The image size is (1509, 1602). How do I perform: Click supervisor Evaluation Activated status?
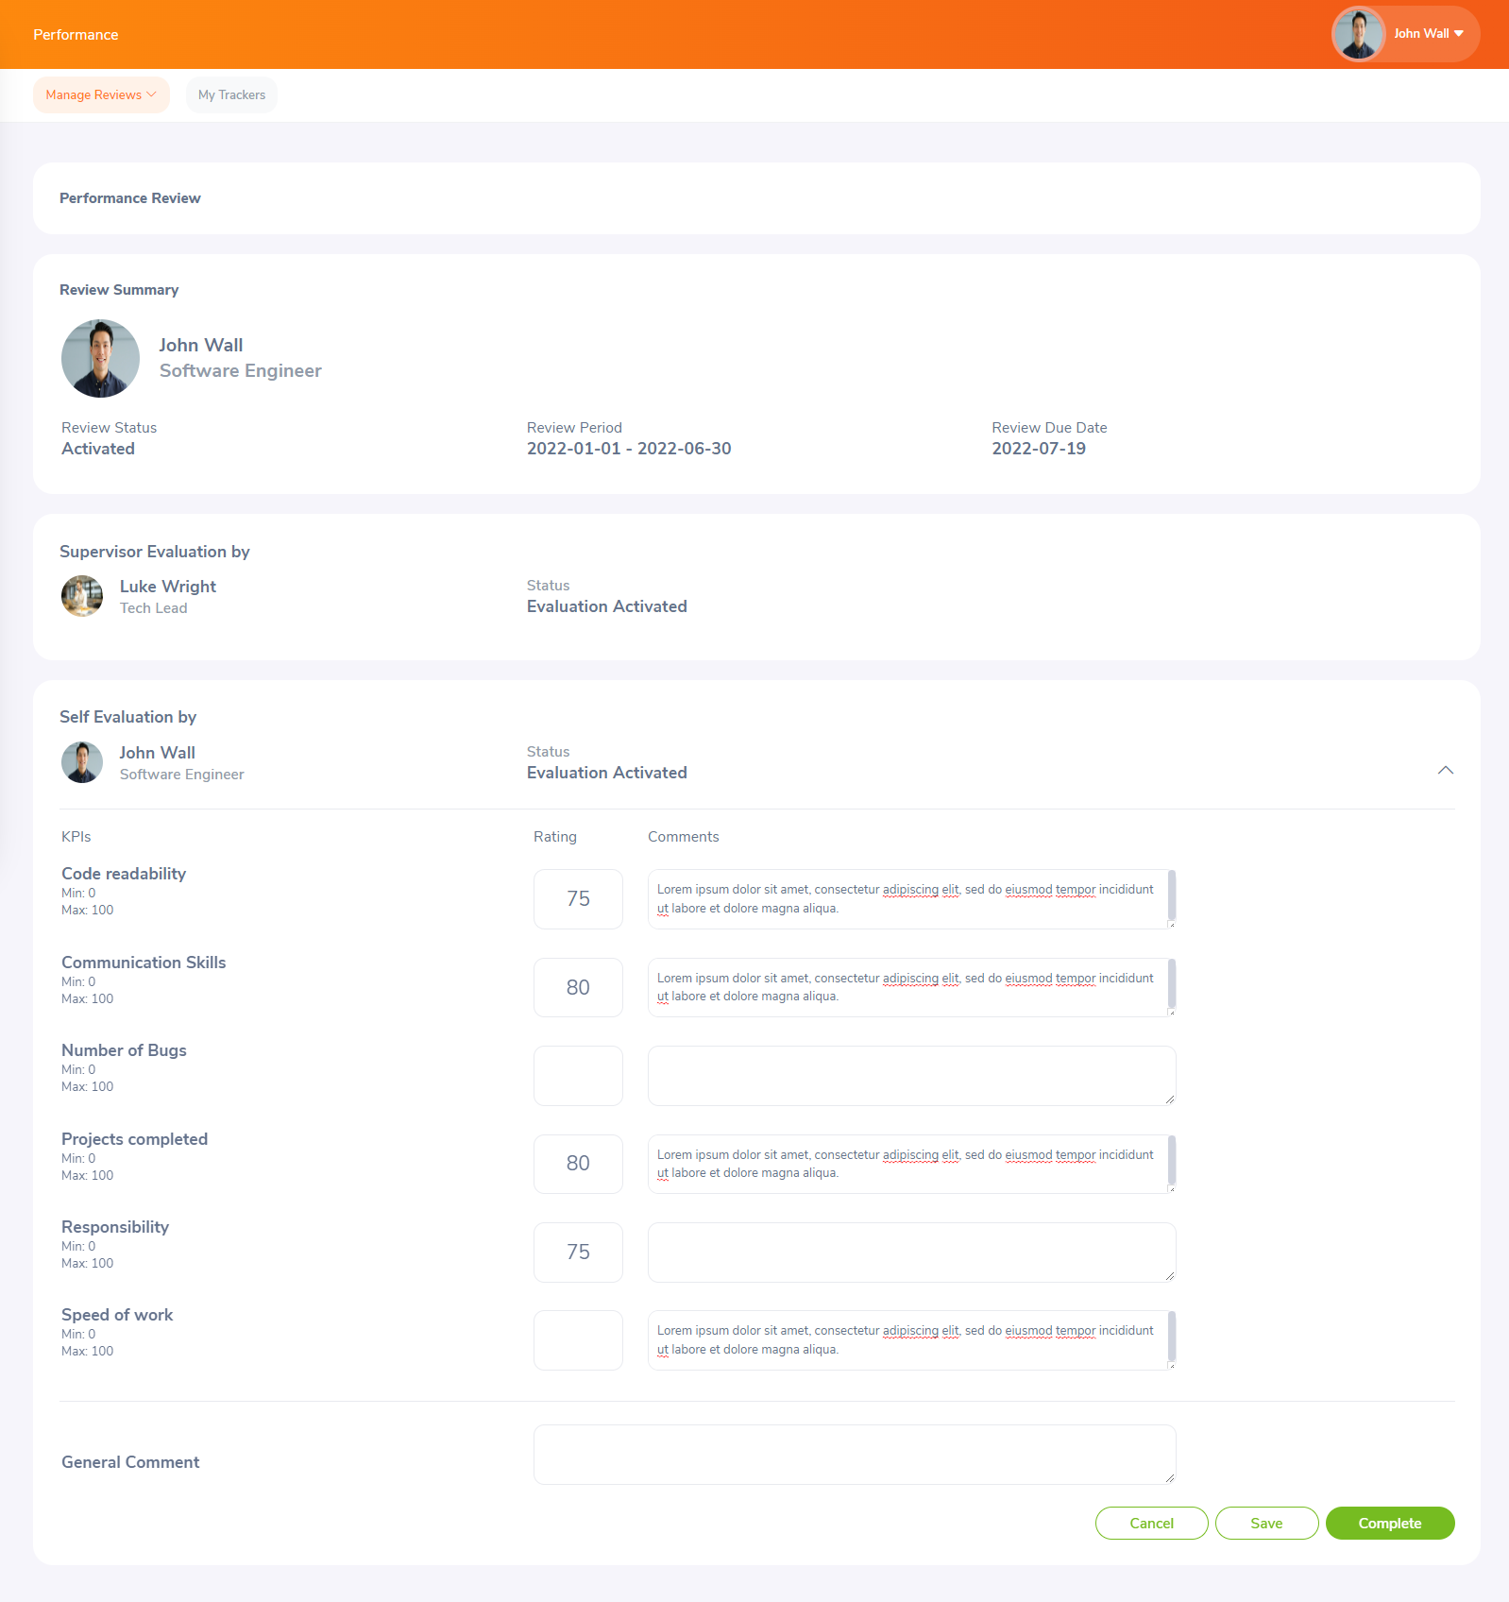click(607, 606)
